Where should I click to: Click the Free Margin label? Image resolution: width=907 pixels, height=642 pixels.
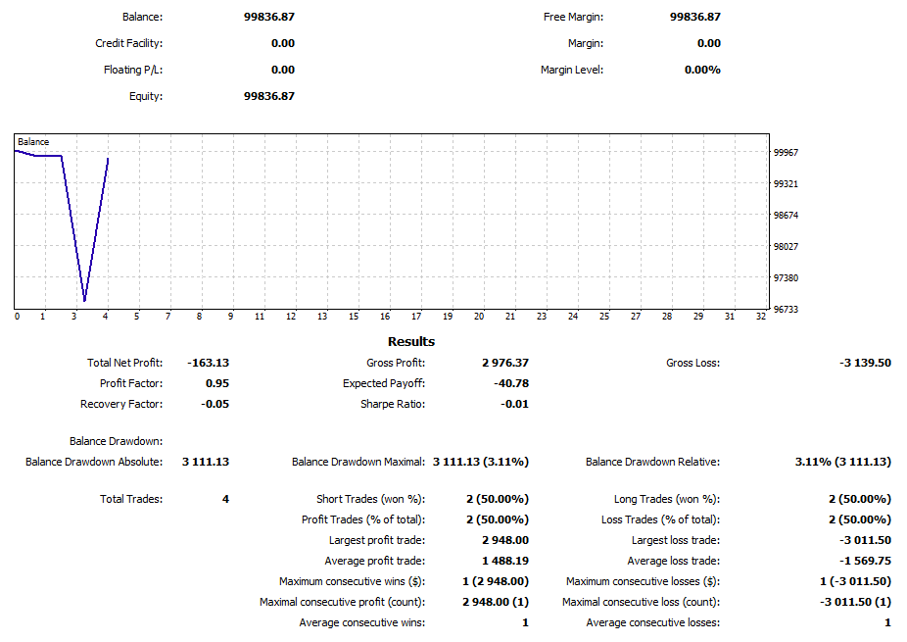pos(573,17)
